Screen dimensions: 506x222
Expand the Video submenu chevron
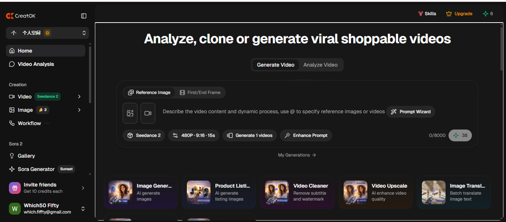[x=79, y=97]
